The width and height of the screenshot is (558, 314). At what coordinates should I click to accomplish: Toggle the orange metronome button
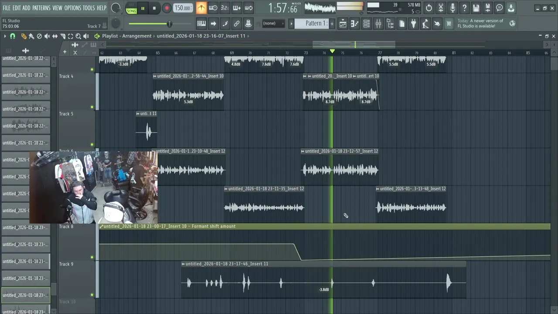201,8
